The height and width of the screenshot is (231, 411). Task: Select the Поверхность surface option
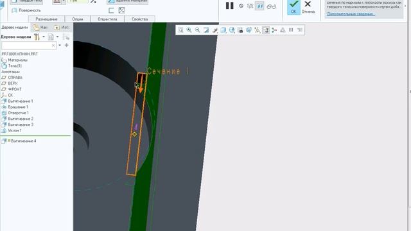[x=26, y=10]
